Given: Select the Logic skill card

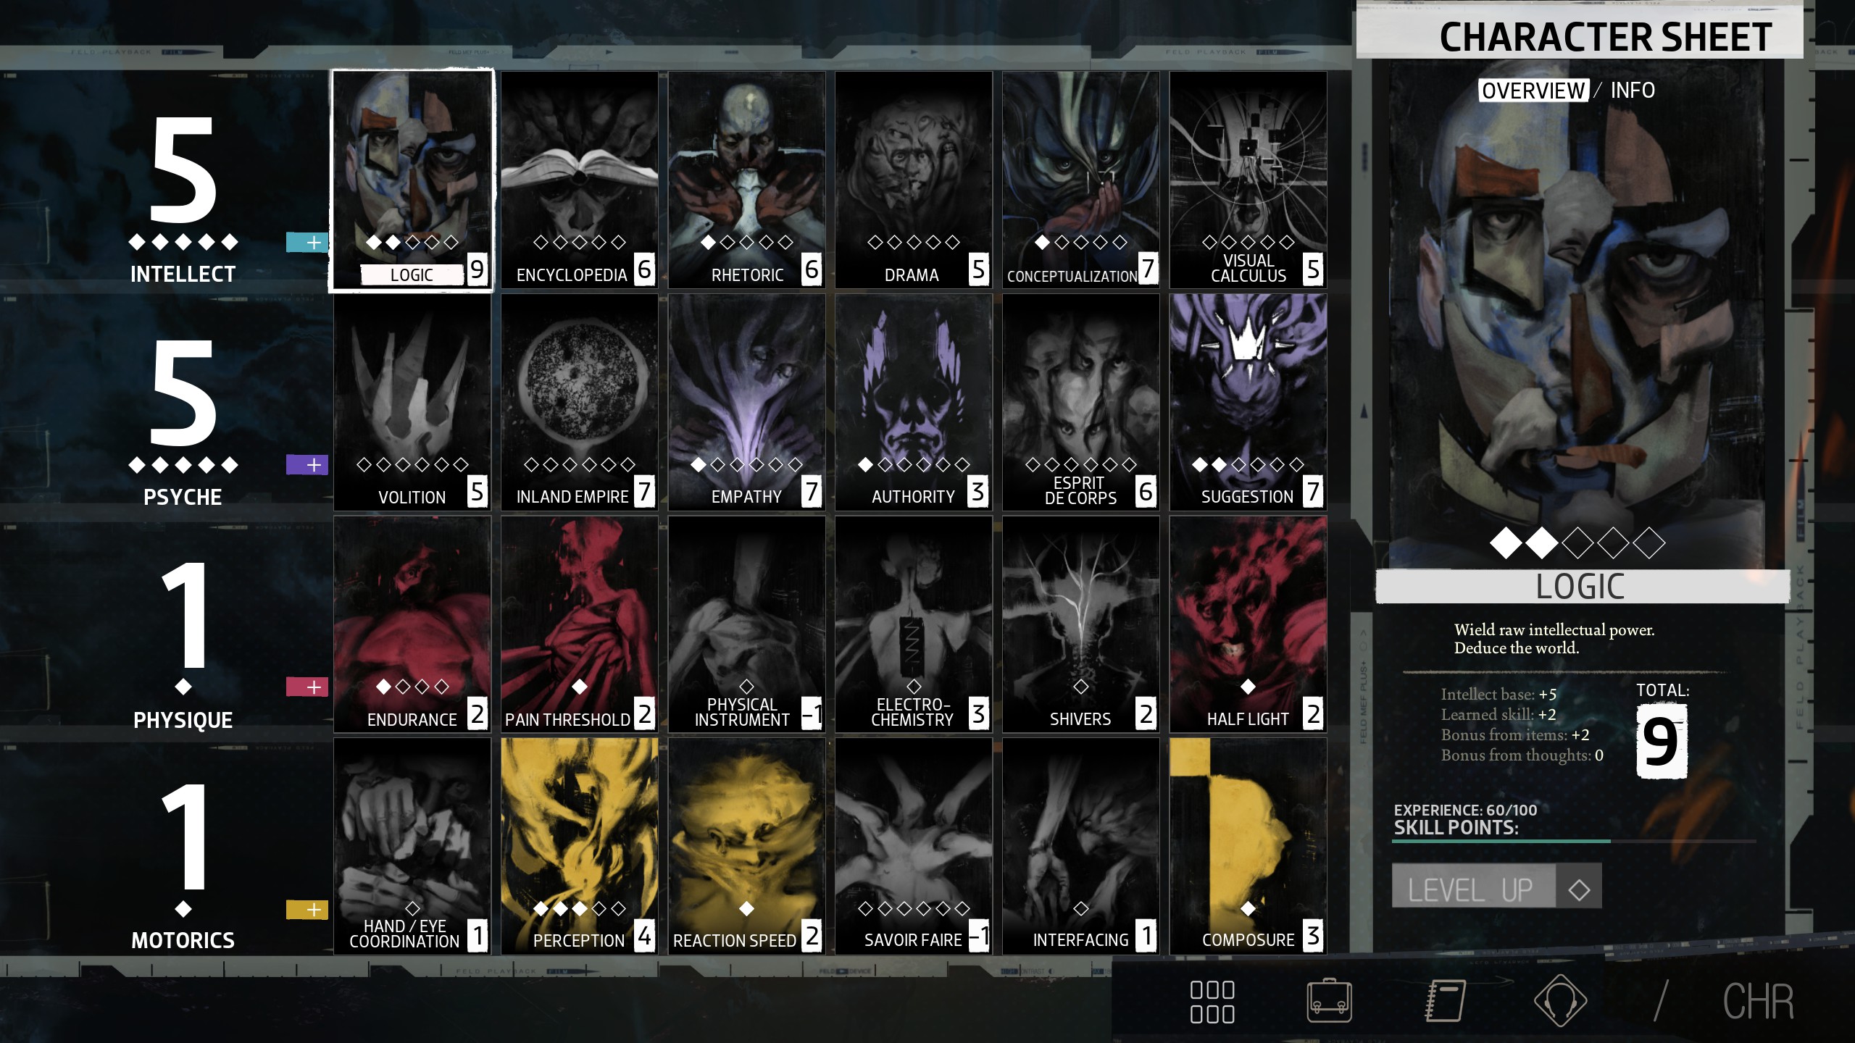Looking at the screenshot, I should coord(412,180).
